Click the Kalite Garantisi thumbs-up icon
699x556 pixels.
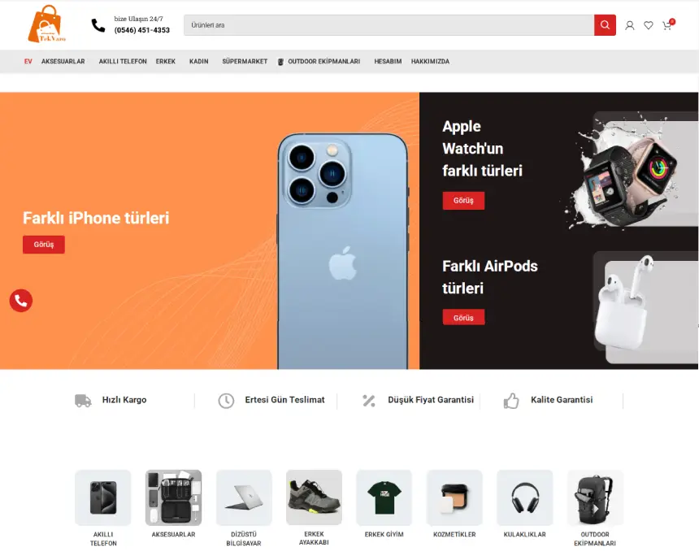point(511,401)
